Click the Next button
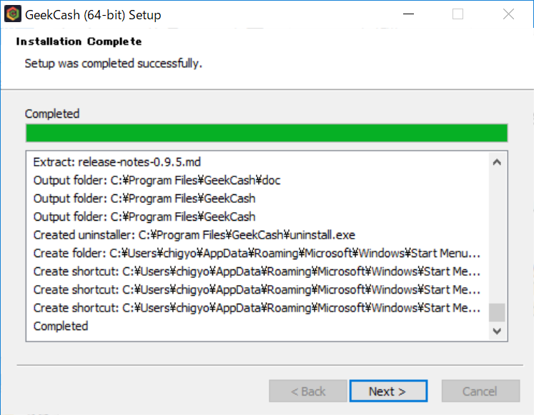Image resolution: width=534 pixels, height=415 pixels. click(388, 391)
